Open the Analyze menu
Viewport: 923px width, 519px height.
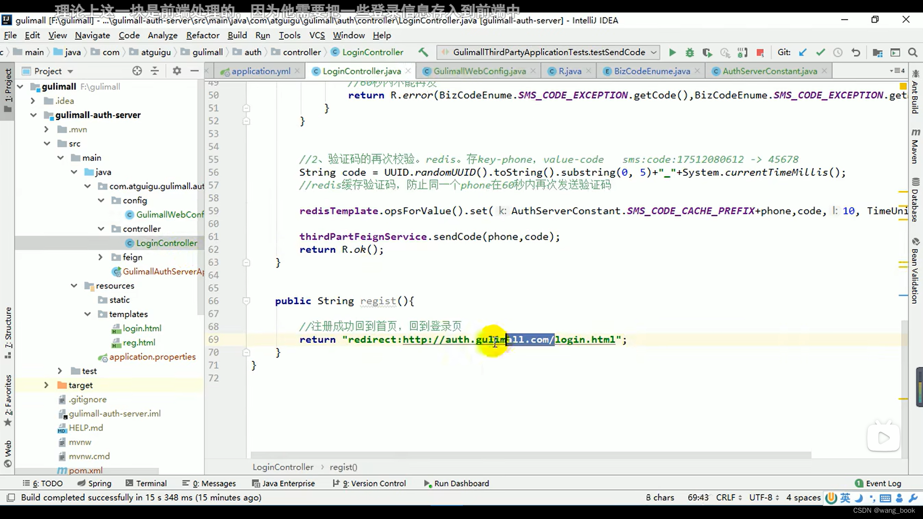pos(162,35)
